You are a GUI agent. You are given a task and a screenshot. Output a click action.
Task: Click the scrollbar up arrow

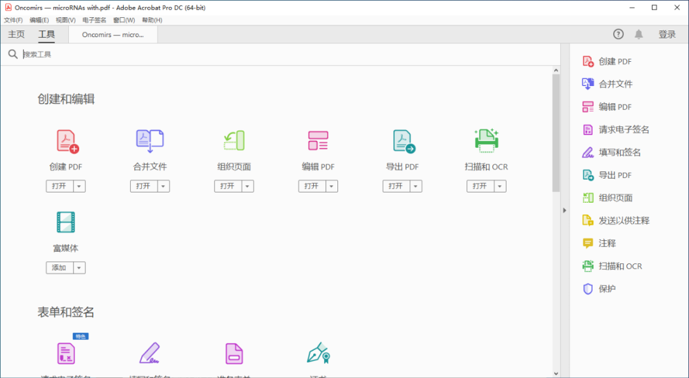(556, 70)
